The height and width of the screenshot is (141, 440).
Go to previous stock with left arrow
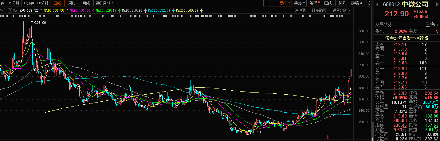pyautogui.click(x=377, y=5)
